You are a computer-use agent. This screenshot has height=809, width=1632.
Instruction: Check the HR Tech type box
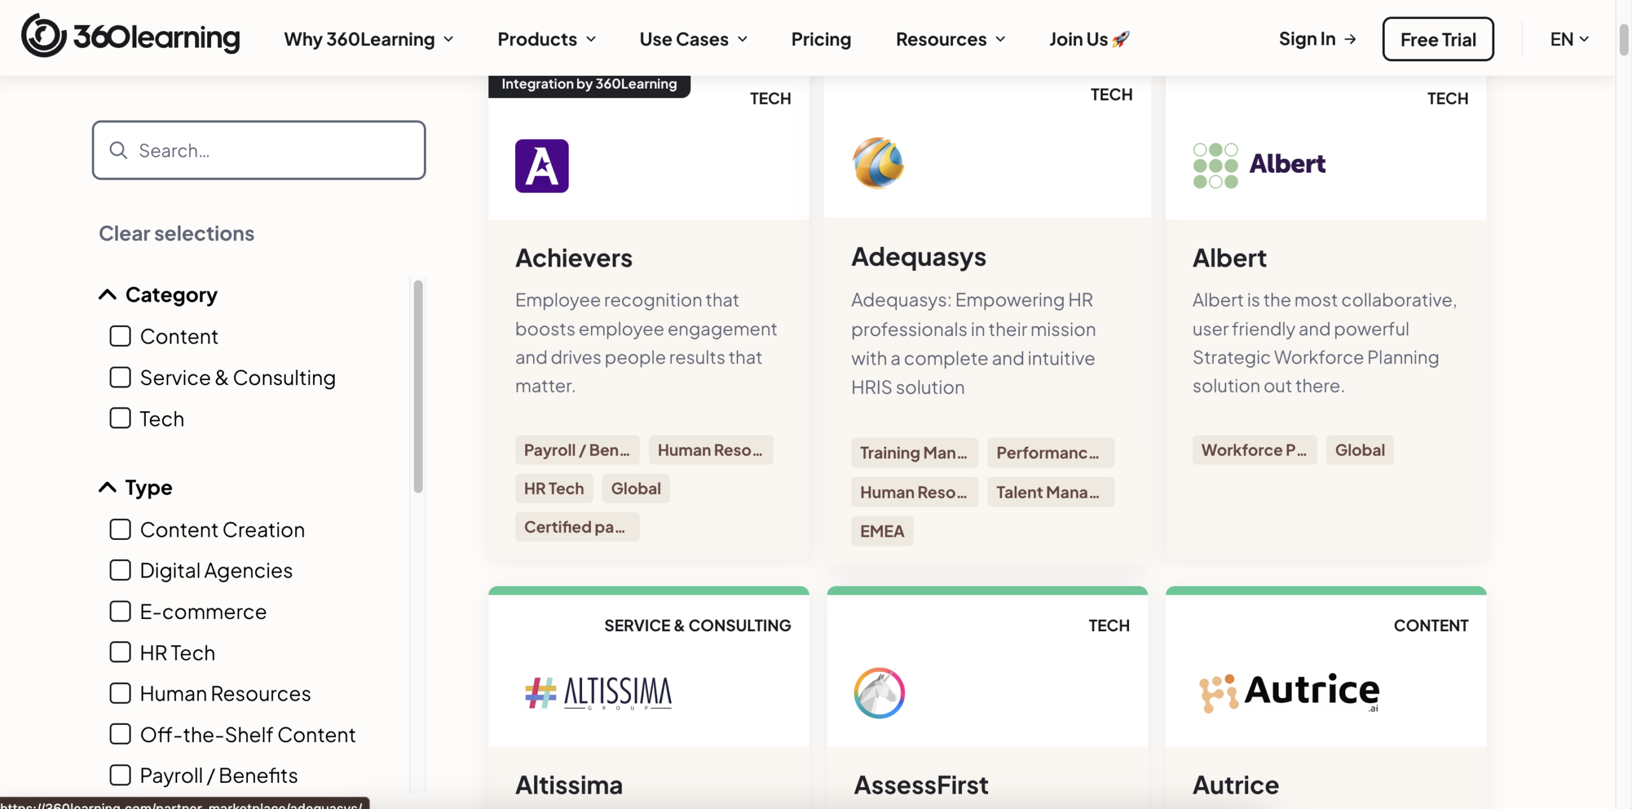point(120,652)
